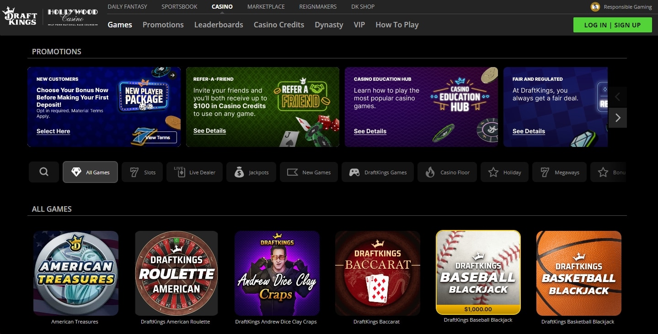Open Daily Fantasy in top navigation
658x334 pixels.
[127, 6]
